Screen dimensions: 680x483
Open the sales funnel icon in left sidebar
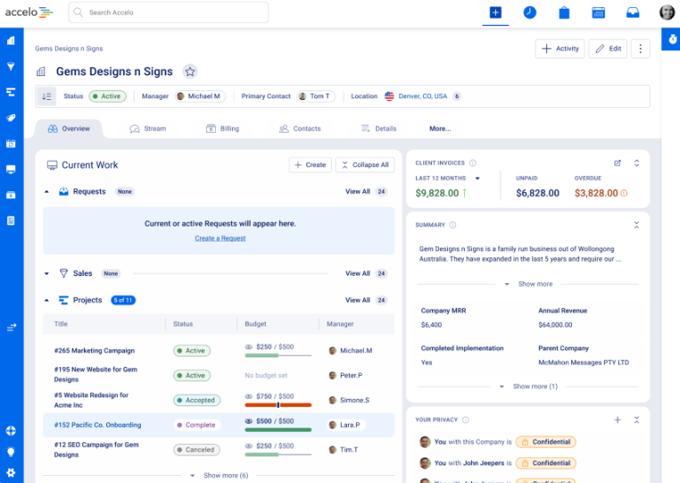click(x=11, y=66)
